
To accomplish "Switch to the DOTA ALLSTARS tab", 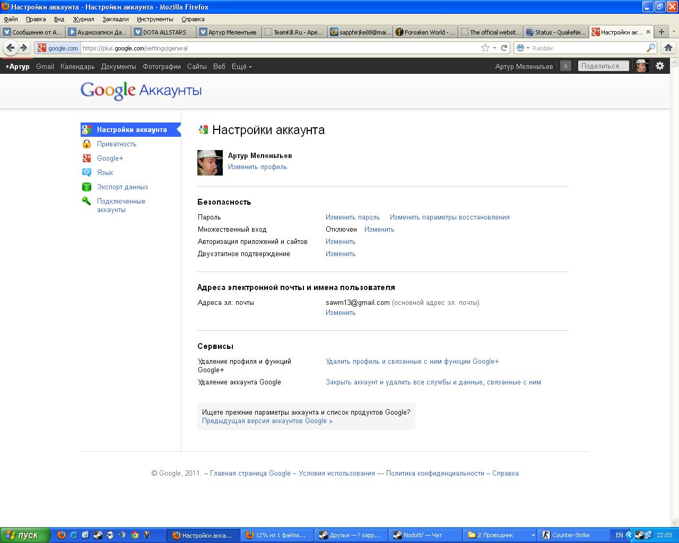I will coord(164,32).
